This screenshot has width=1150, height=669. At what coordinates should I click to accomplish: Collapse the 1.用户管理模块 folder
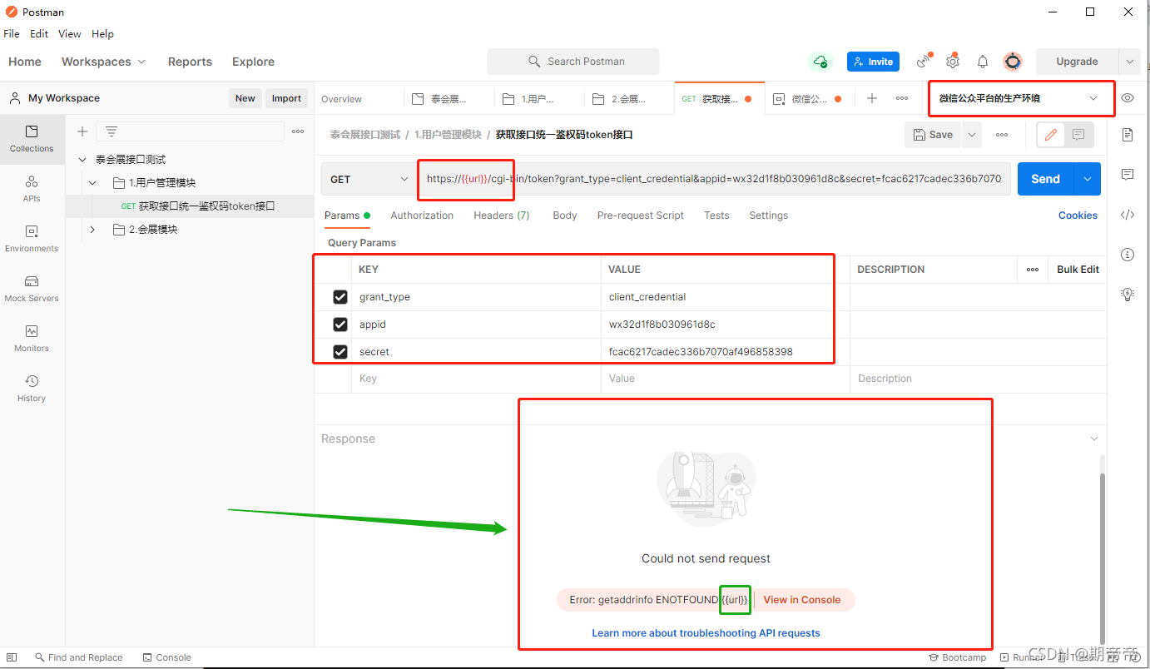(x=92, y=183)
